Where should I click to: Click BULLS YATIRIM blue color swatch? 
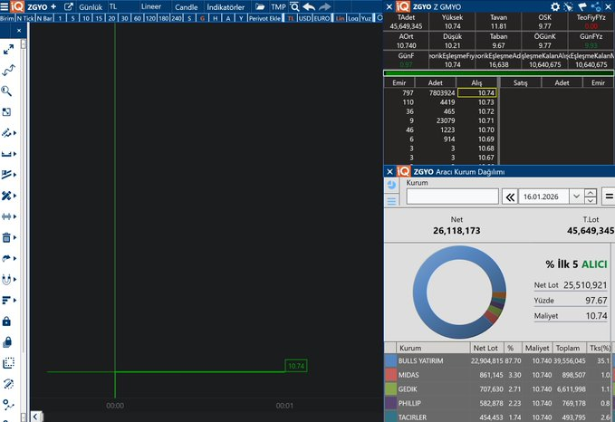click(x=391, y=360)
